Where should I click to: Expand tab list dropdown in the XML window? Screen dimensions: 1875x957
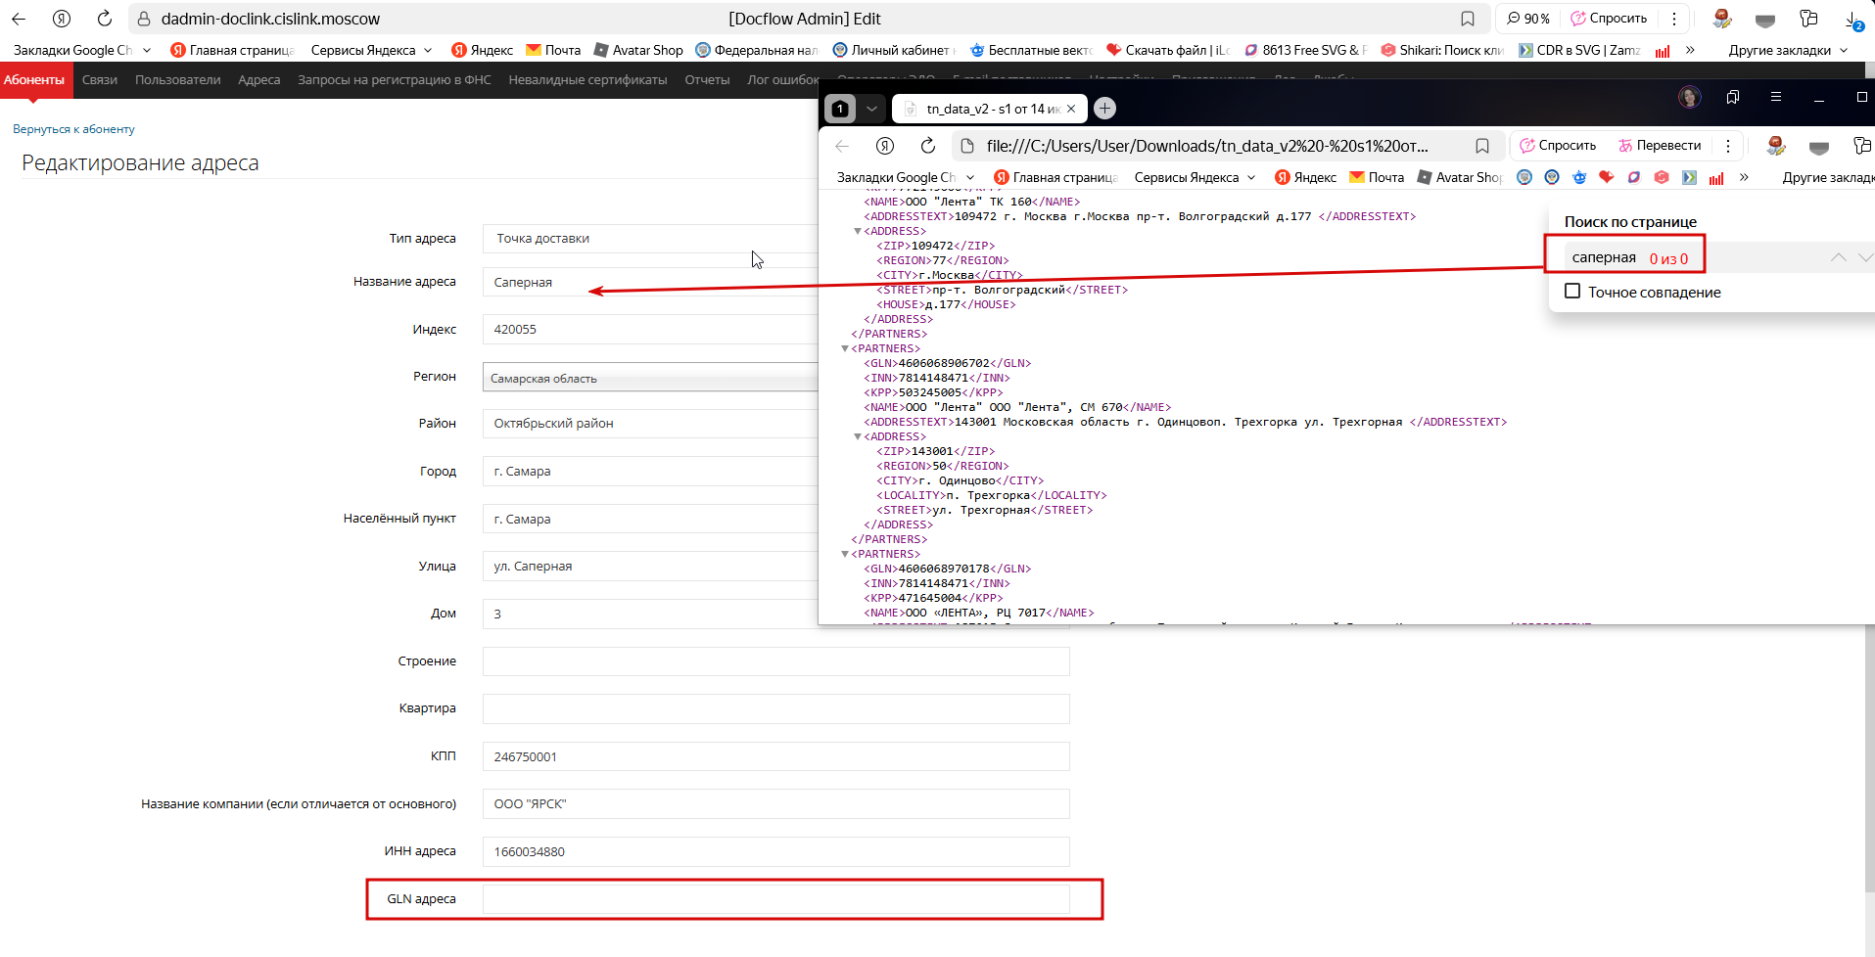tap(871, 109)
